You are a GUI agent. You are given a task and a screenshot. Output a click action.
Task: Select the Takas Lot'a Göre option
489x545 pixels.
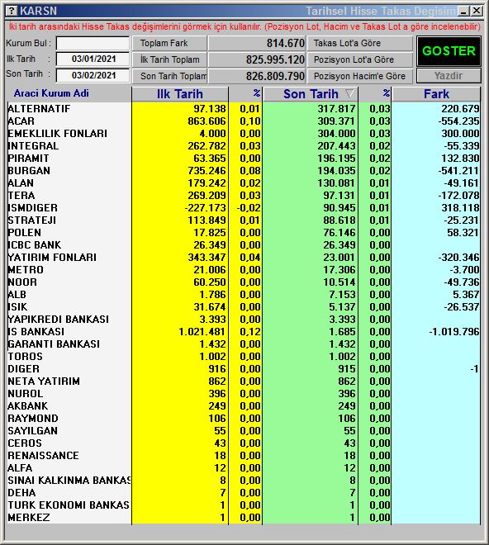(360, 43)
